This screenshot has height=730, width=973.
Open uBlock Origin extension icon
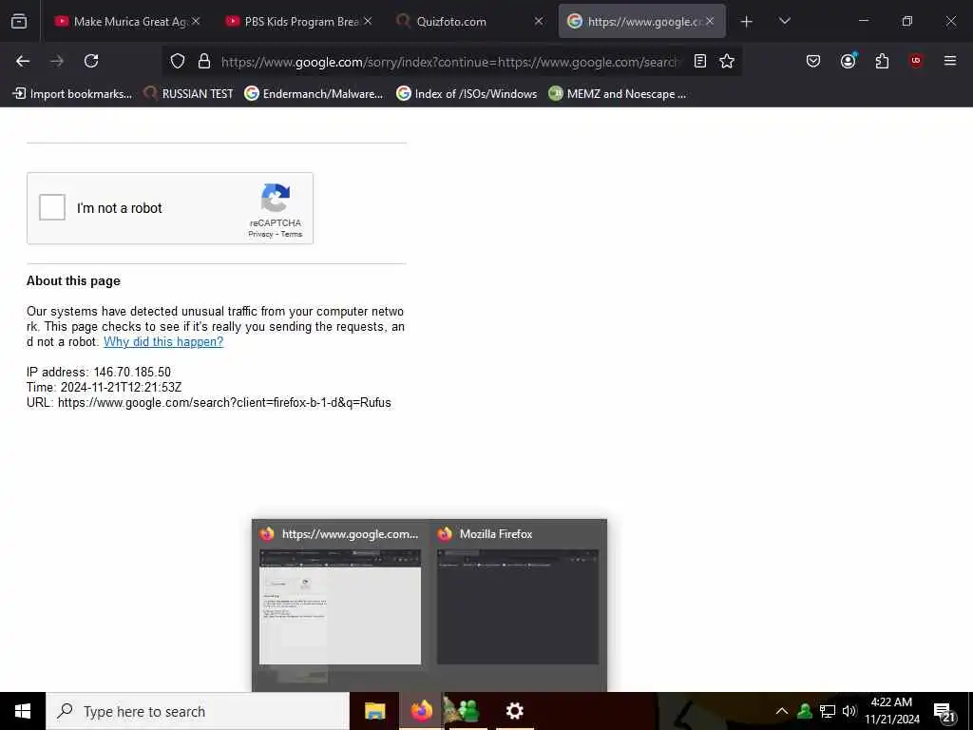tap(916, 61)
